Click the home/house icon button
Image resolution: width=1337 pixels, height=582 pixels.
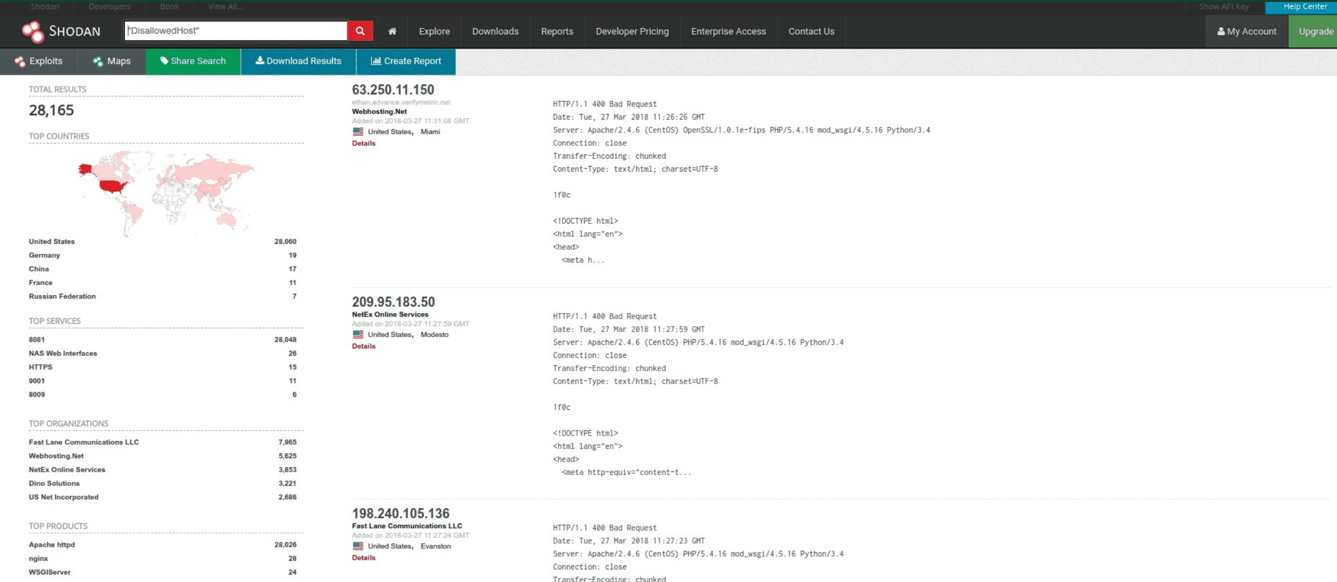pos(392,31)
